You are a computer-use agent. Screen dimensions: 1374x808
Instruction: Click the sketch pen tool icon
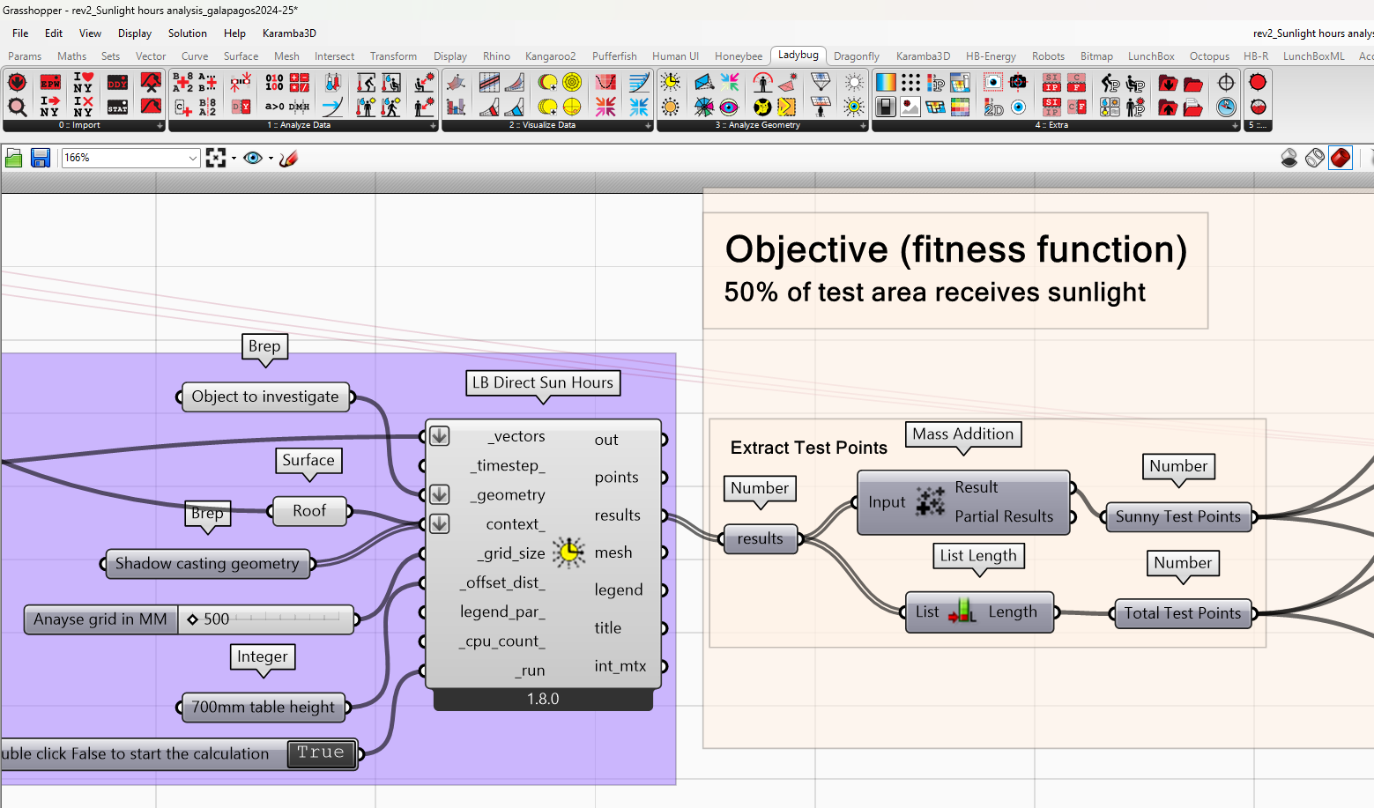(288, 158)
